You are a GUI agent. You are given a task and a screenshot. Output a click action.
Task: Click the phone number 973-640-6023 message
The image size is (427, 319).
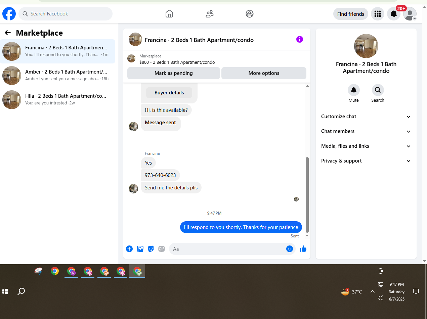(x=160, y=175)
